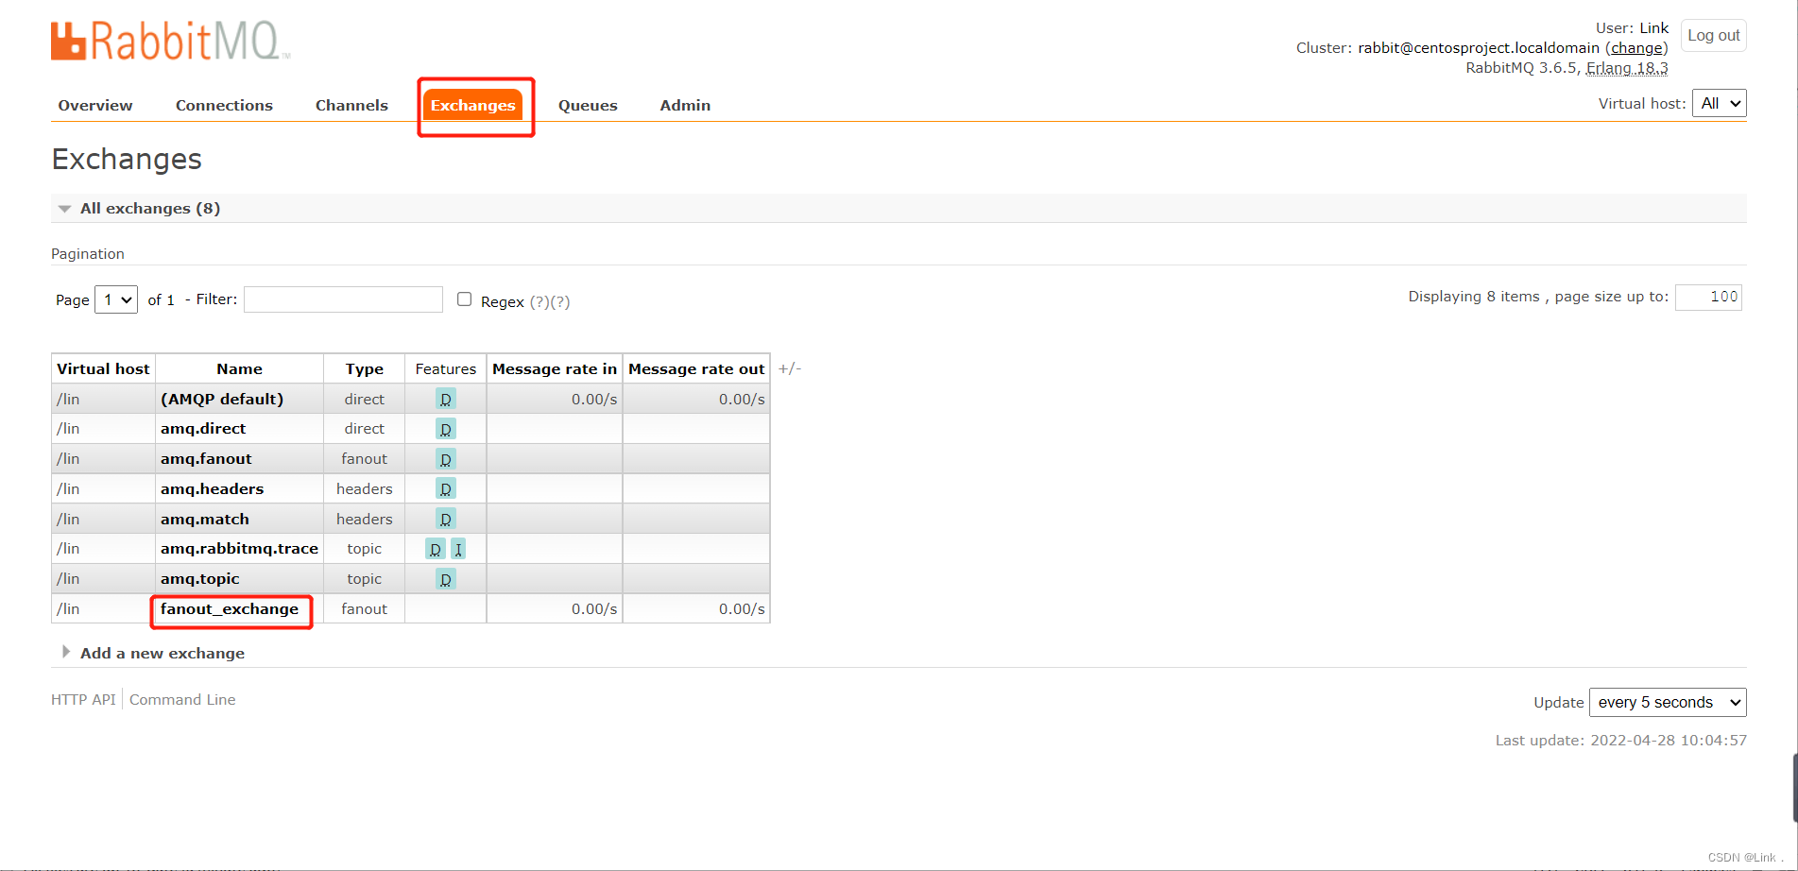Image resolution: width=1798 pixels, height=871 pixels.
Task: Click the second Regex (?) help link
Action: point(560,301)
